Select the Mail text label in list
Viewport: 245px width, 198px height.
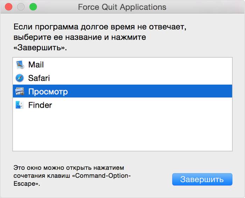click(x=36, y=65)
